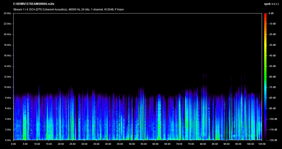Click the 12 kHz frequency label
Viewport: 282px width, 149px height.
pos(7,77)
